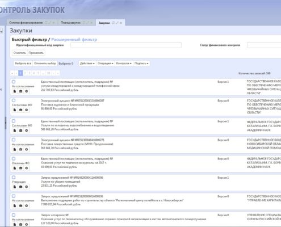Click round icon in Утвержден row
281x227 pixels.
(27, 187)
